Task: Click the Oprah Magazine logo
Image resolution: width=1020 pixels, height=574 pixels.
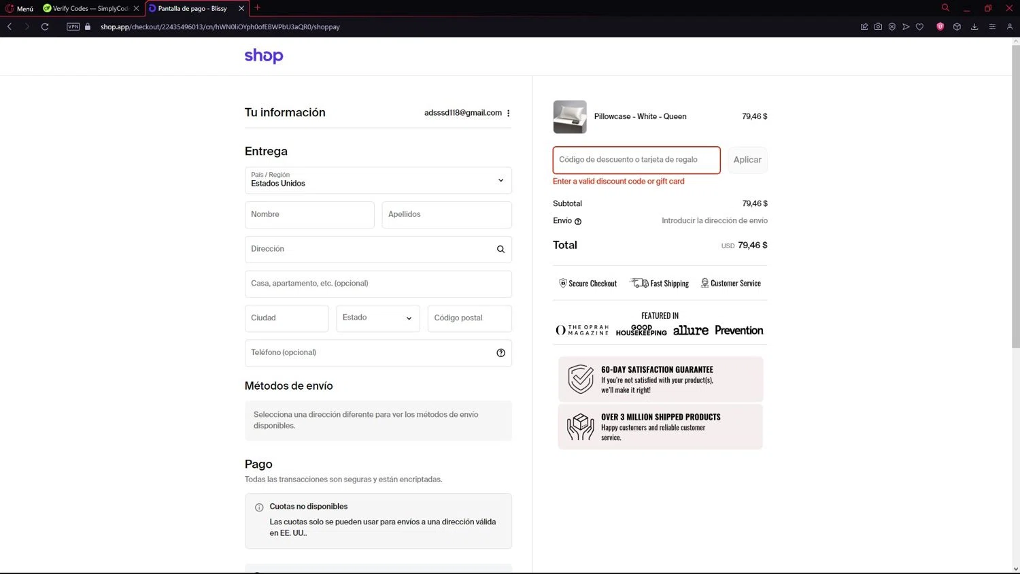Action: coord(582,330)
